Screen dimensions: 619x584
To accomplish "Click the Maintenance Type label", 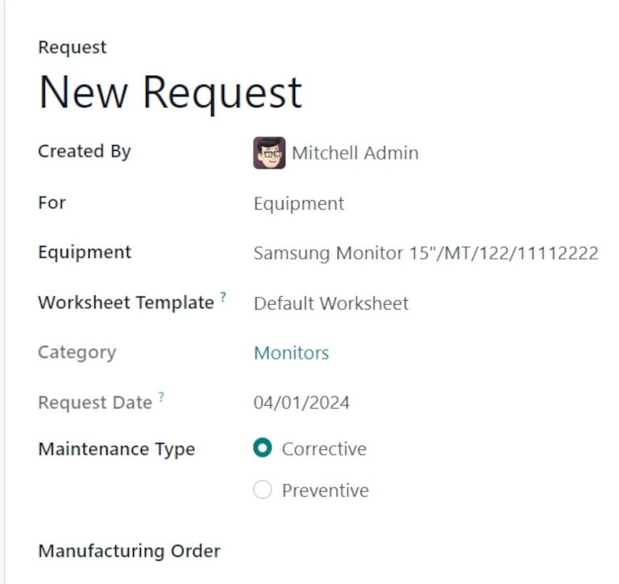I will point(116,448).
